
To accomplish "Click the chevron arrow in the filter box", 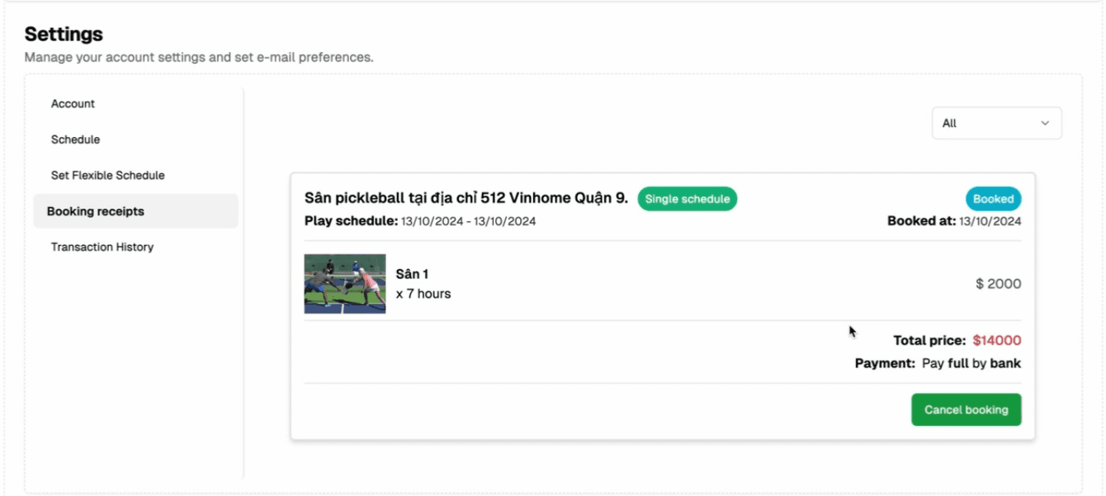I will [1045, 123].
